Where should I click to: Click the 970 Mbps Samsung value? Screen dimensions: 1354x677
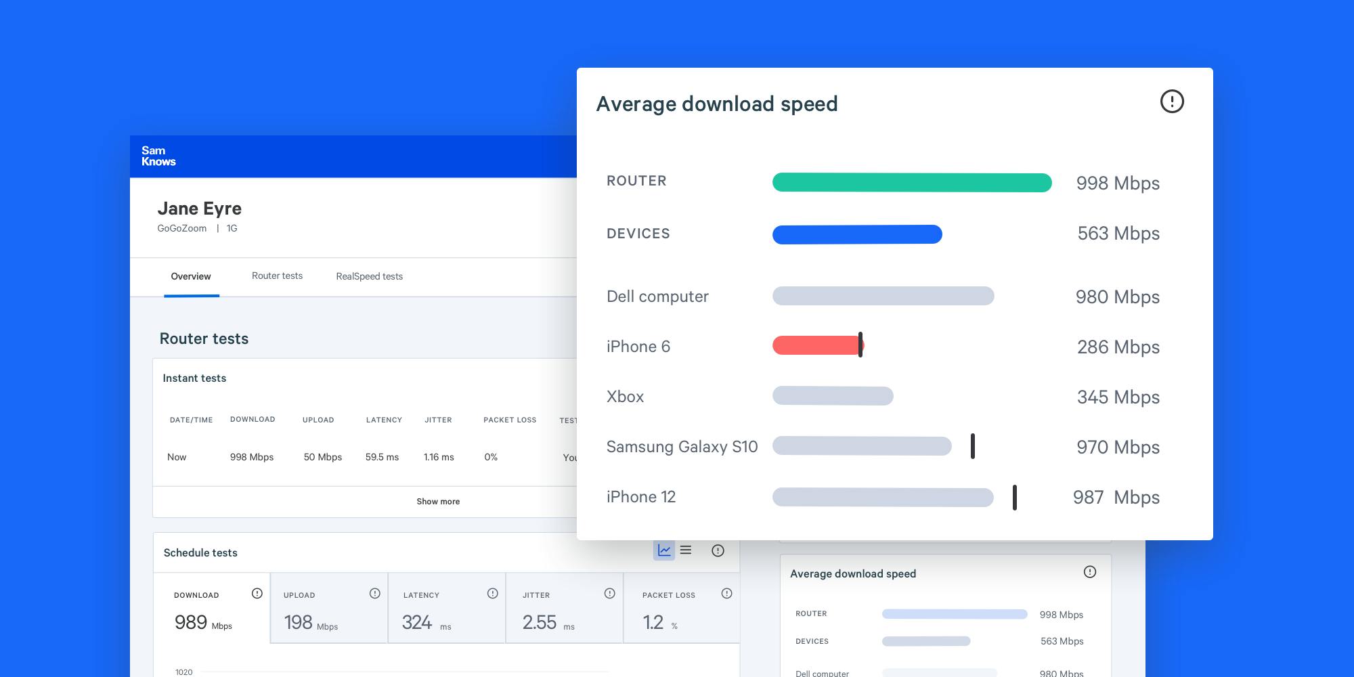click(1118, 447)
